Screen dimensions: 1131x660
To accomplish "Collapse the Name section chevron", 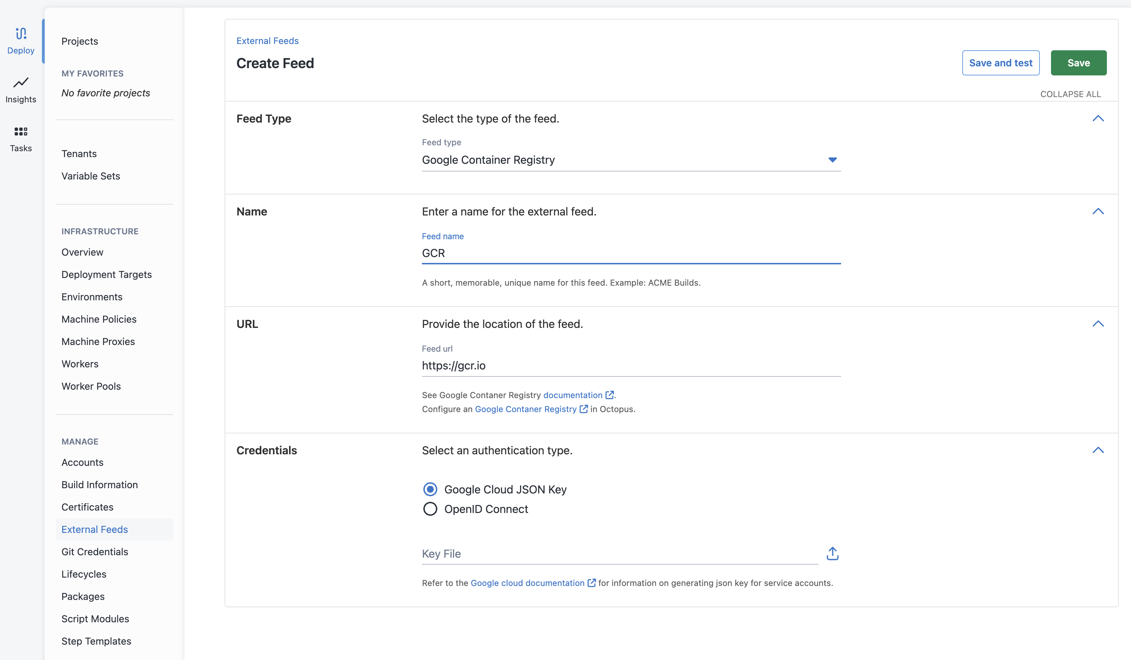I will 1098,211.
